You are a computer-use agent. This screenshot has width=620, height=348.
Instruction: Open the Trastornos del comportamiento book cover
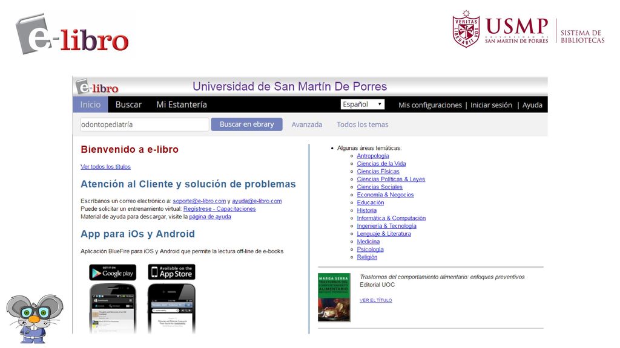click(334, 297)
